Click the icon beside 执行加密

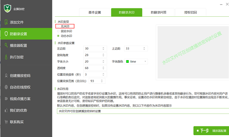click(x=6, y=57)
